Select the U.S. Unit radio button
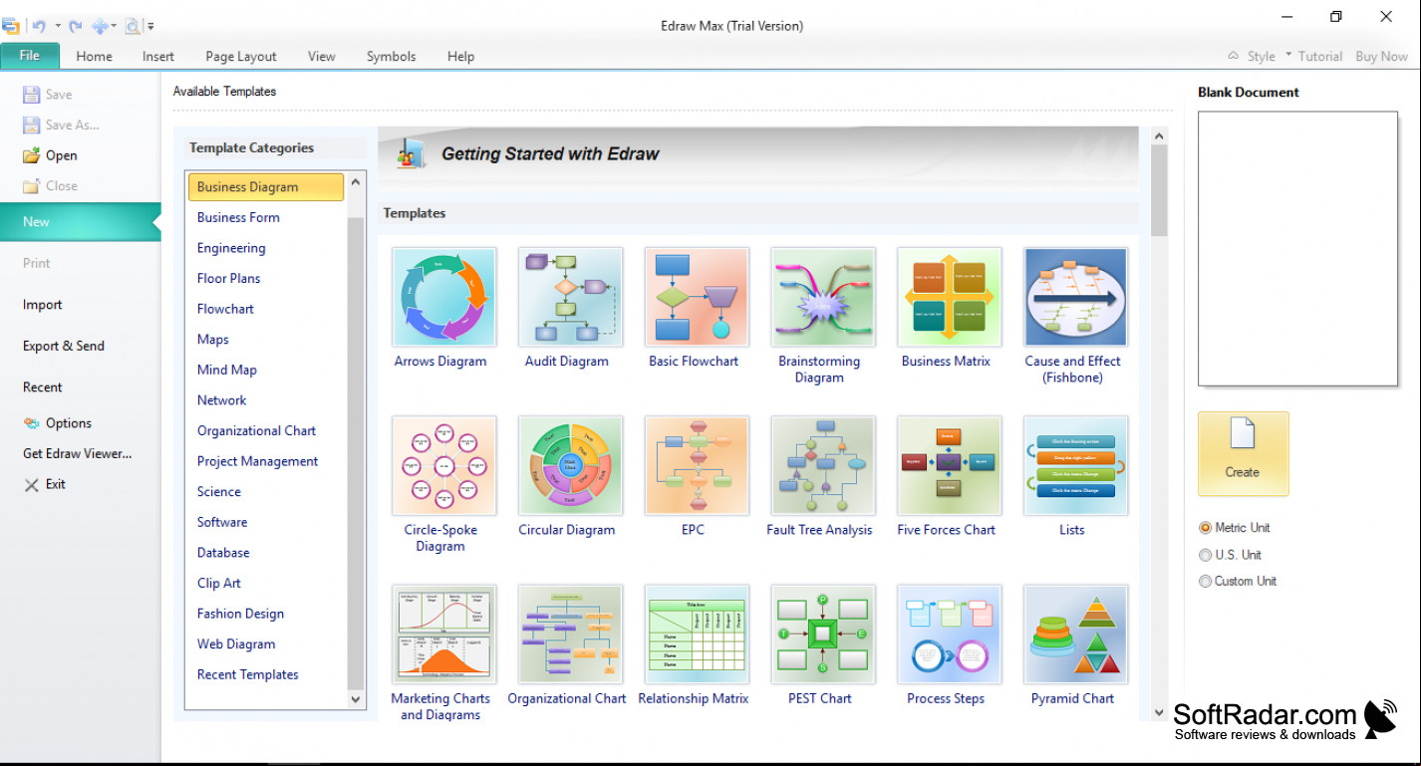The height and width of the screenshot is (766, 1421). [1206, 555]
